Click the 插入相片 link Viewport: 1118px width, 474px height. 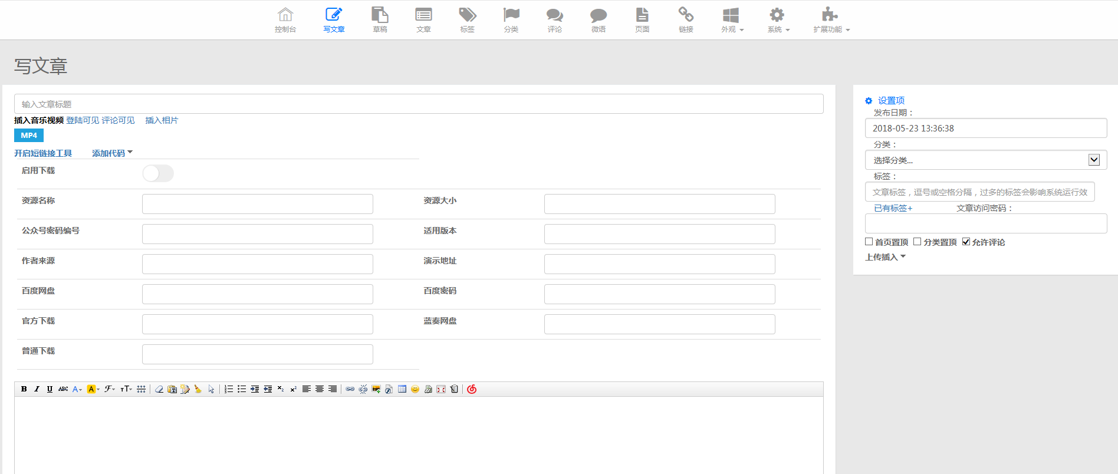(x=162, y=120)
